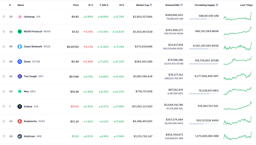The image size is (256, 145).
Task: Open Oasis Network 7-day sparkline chart
Action: pyautogui.click(x=238, y=46)
